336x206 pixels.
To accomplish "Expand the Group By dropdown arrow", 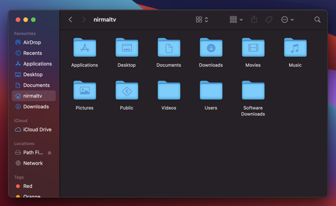I will (x=241, y=20).
